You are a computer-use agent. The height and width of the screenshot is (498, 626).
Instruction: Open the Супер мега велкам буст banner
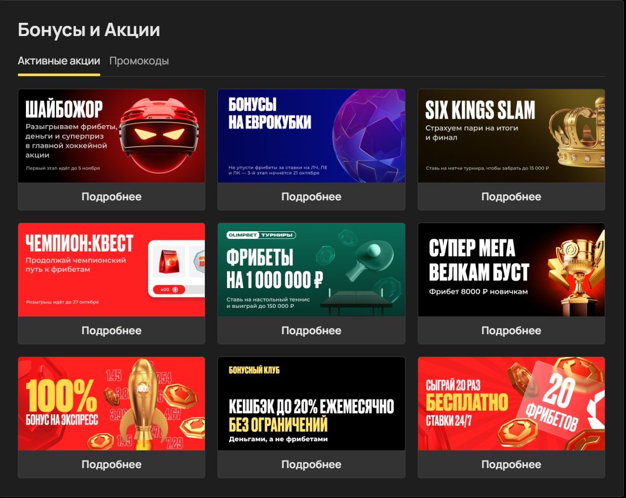click(x=511, y=270)
